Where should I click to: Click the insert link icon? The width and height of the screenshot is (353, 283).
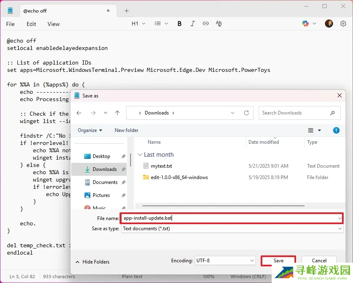click(206, 24)
